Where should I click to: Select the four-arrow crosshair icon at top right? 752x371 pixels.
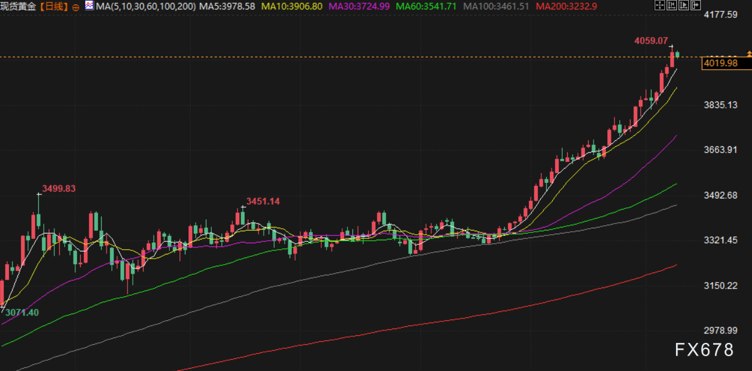[659, 6]
